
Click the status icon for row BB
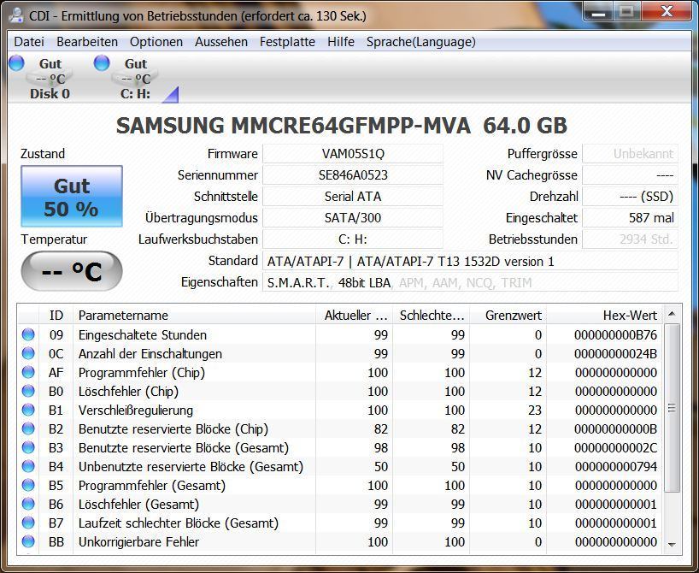pos(28,541)
